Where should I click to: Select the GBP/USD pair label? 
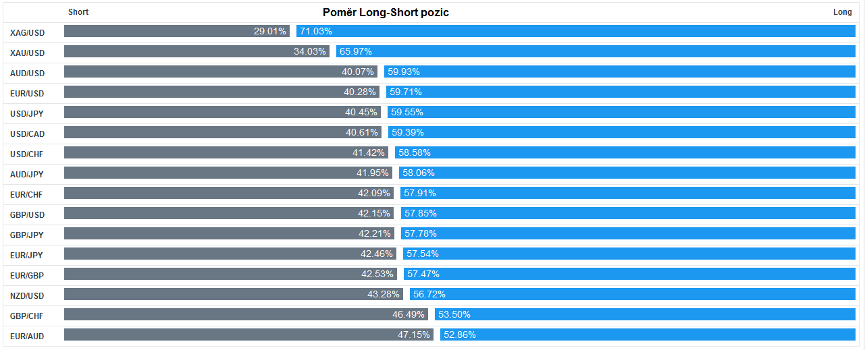[27, 214]
